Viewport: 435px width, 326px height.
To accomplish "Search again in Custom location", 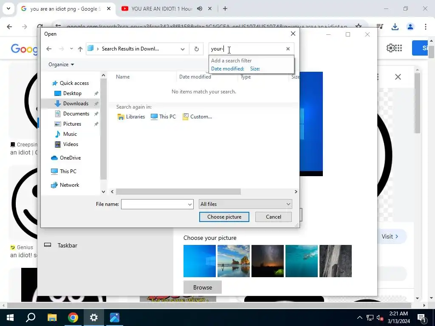I will [197, 117].
